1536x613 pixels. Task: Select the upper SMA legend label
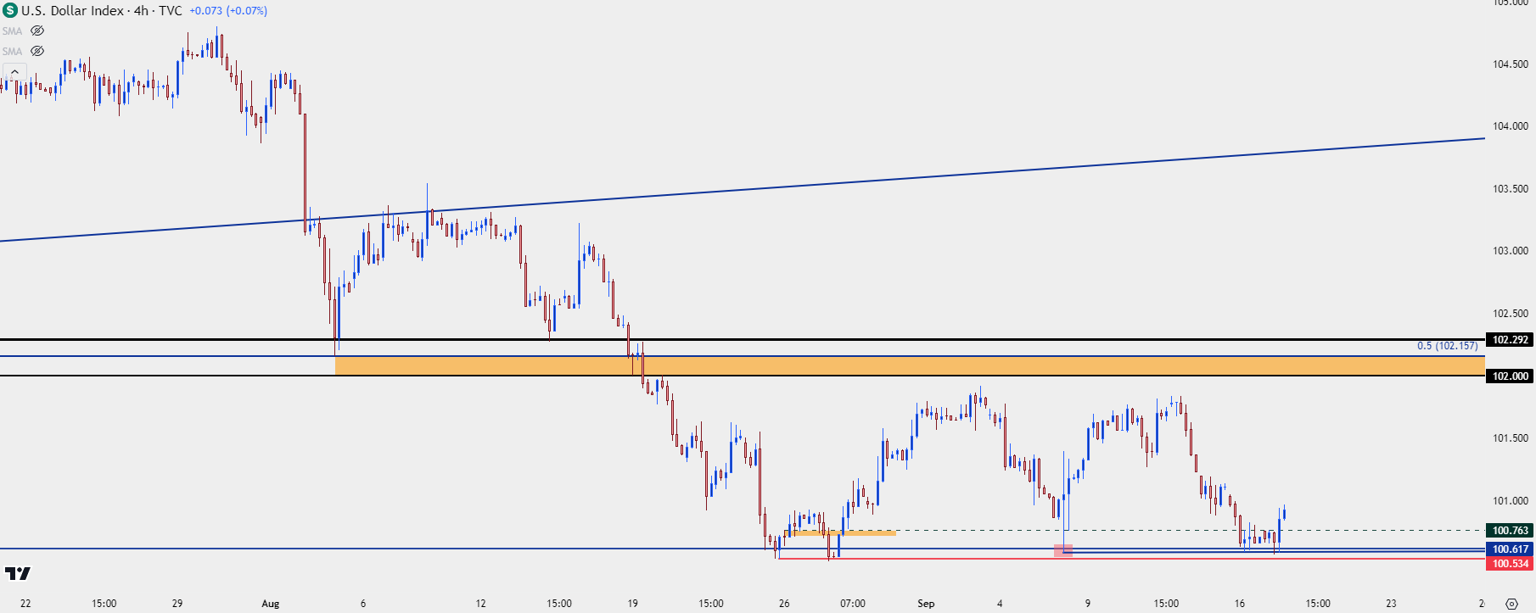point(12,31)
